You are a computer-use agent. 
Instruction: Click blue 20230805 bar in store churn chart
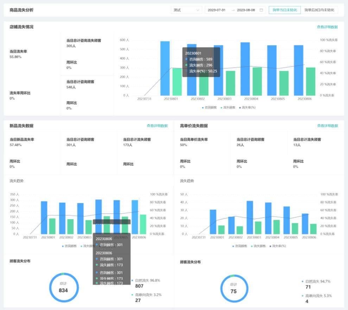click(272, 70)
